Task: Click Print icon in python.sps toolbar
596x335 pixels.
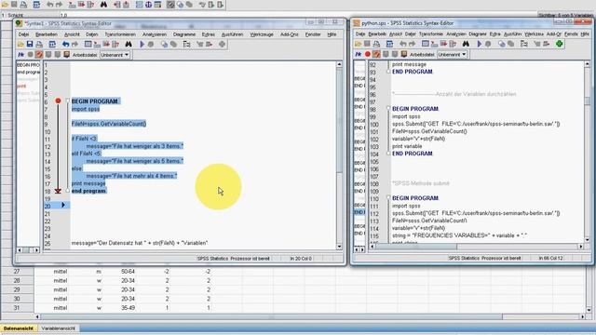Action: click(x=376, y=44)
